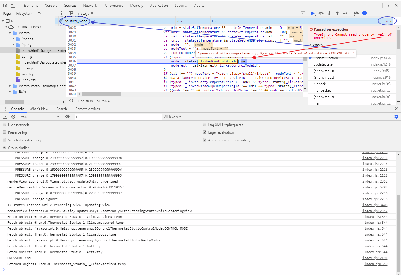Open the Memory tab
Image resolution: width=401 pixels, height=275 pixels.
pos(137,5)
